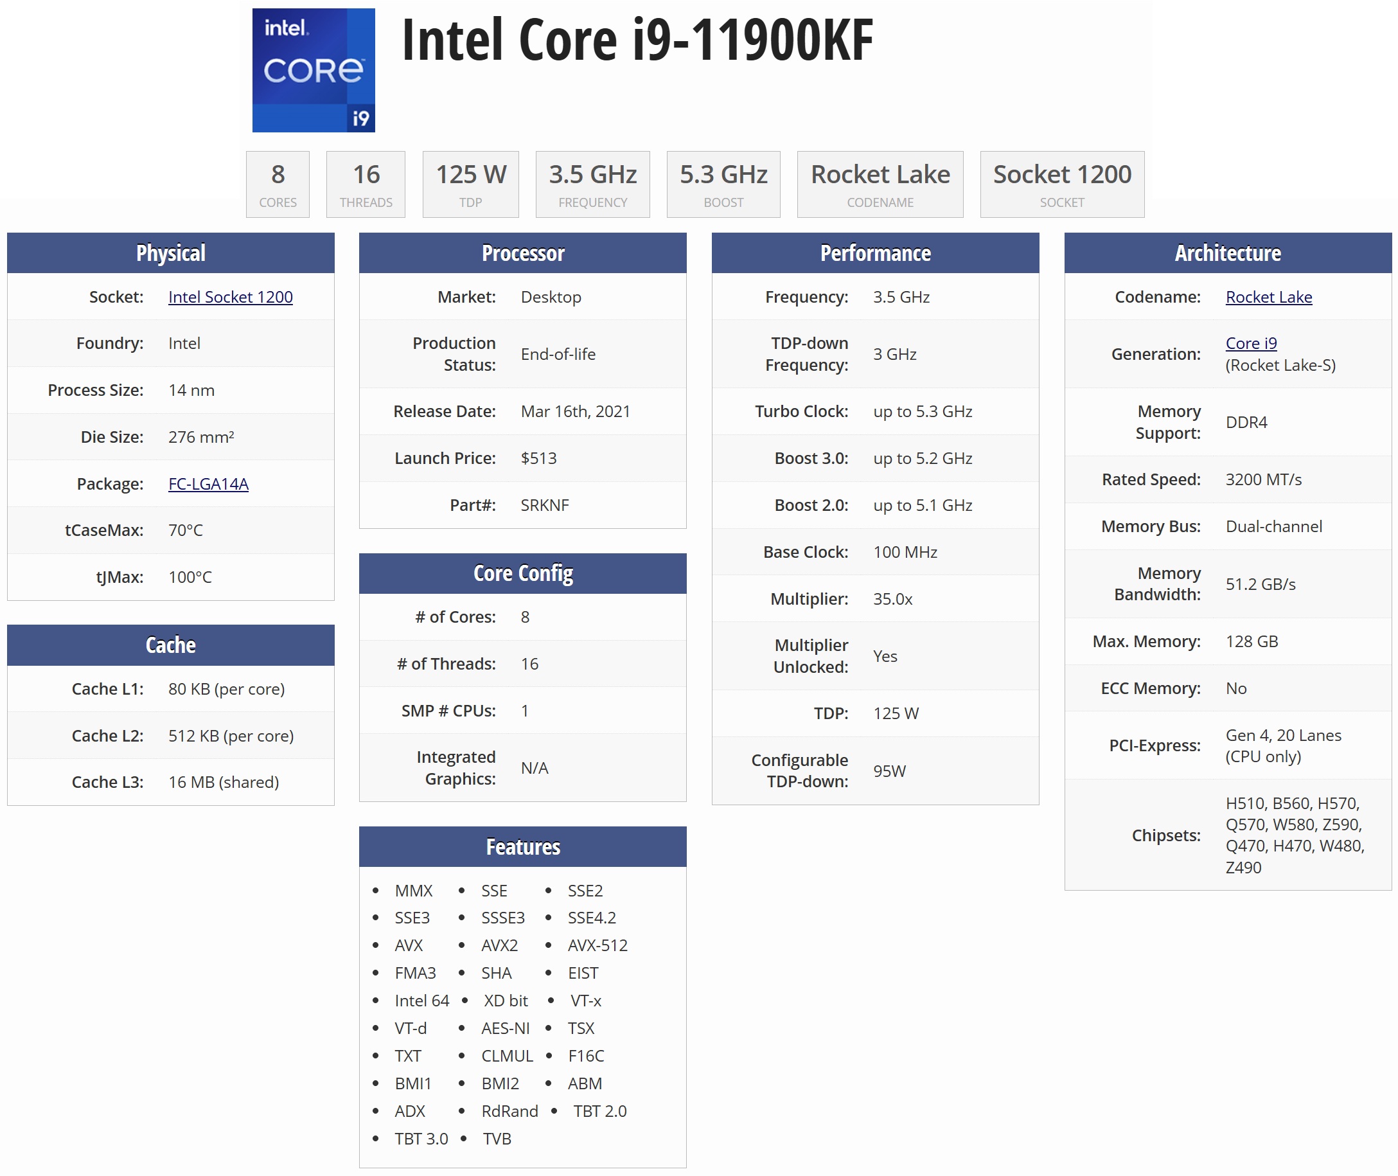
Task: Select the 128 GB max memory value
Action: [x=1252, y=641]
